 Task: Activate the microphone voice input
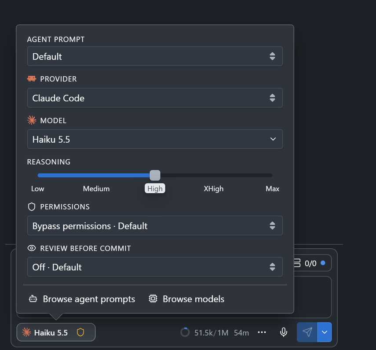coord(284,332)
